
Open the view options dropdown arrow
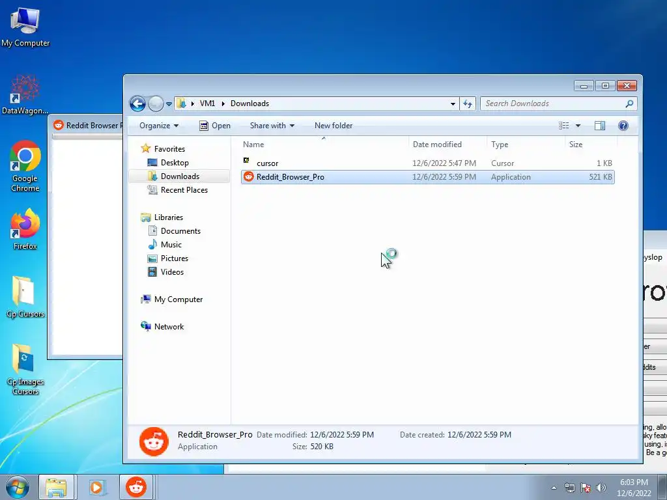(x=578, y=126)
